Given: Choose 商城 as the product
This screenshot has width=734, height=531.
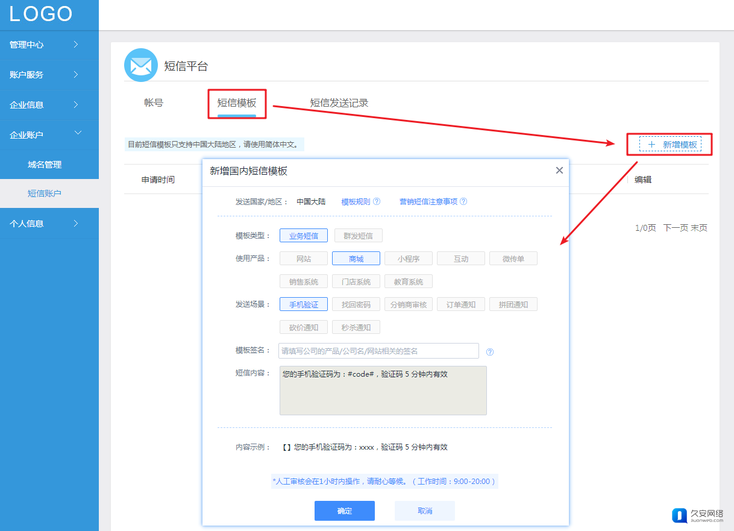Looking at the screenshot, I should tap(356, 259).
